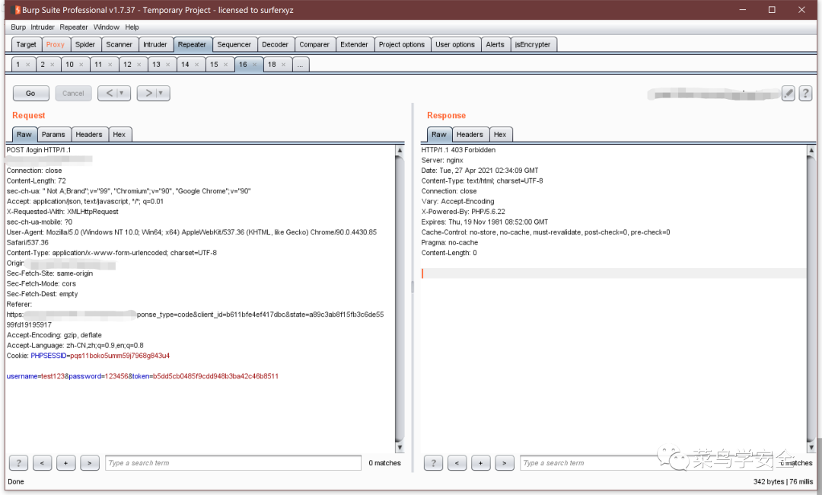Select Repeater sub-tab 14
822x495 pixels.
point(185,65)
